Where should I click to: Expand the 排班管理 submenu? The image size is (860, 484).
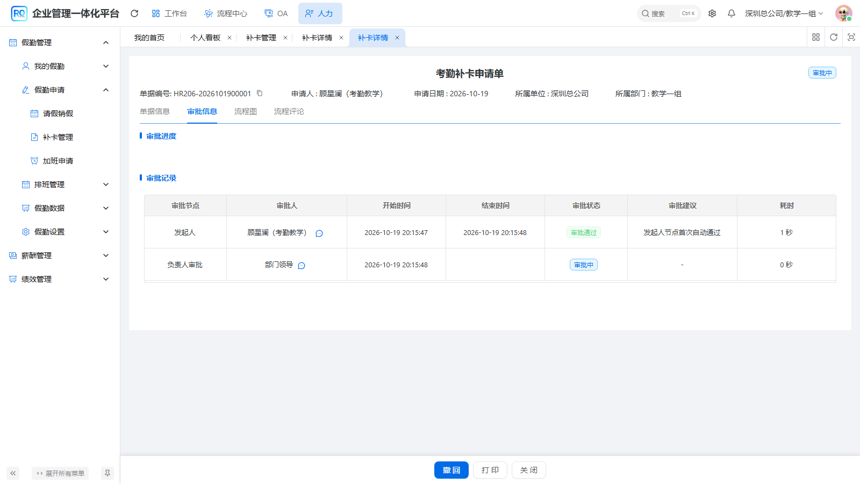(106, 184)
